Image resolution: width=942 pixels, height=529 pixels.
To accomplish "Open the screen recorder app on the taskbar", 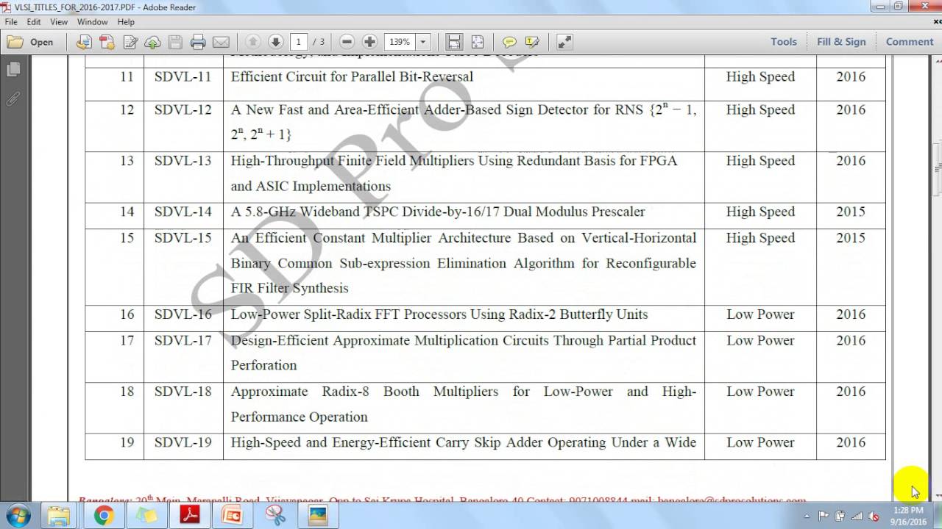I will (233, 516).
